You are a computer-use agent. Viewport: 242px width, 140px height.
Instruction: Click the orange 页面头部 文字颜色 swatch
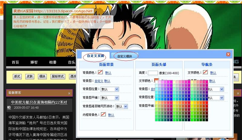click(156, 80)
